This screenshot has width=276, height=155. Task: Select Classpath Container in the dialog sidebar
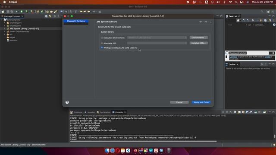point(76,21)
